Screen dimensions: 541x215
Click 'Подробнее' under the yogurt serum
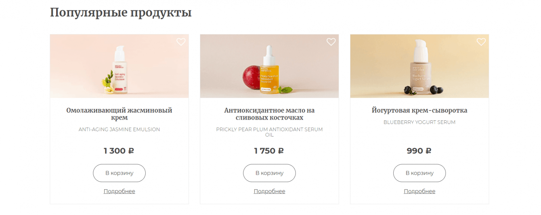419,191
